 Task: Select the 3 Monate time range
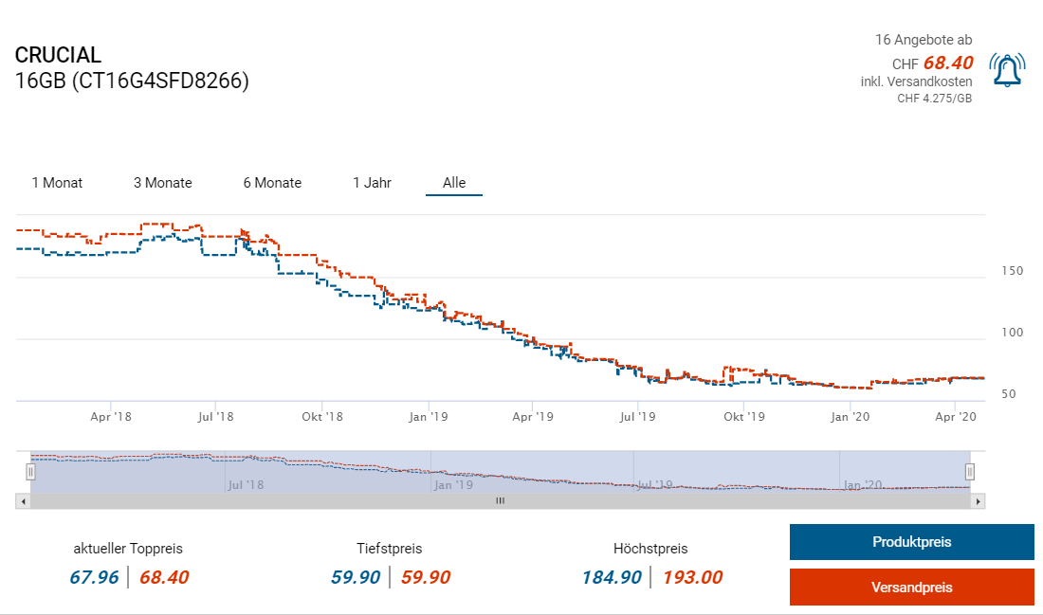(x=163, y=183)
